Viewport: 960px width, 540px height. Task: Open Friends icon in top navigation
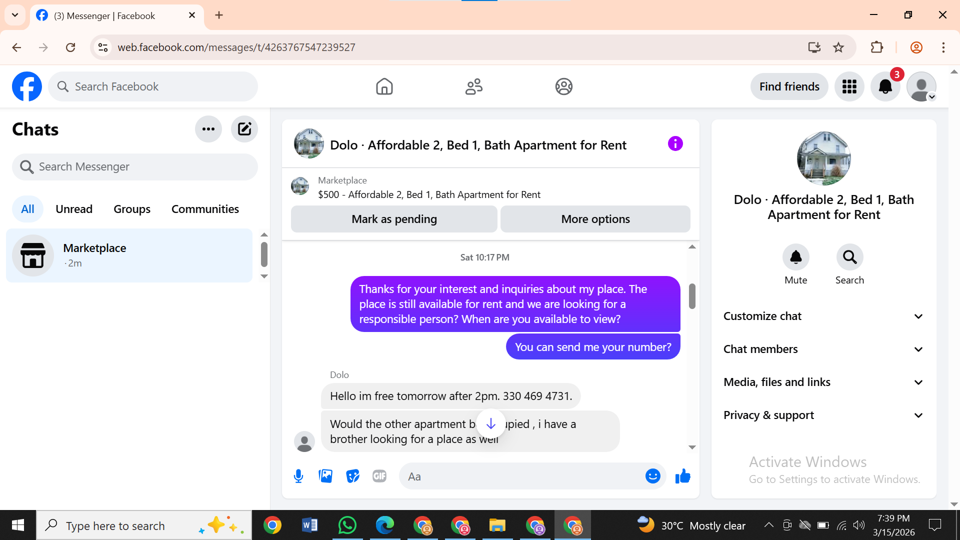(x=474, y=86)
